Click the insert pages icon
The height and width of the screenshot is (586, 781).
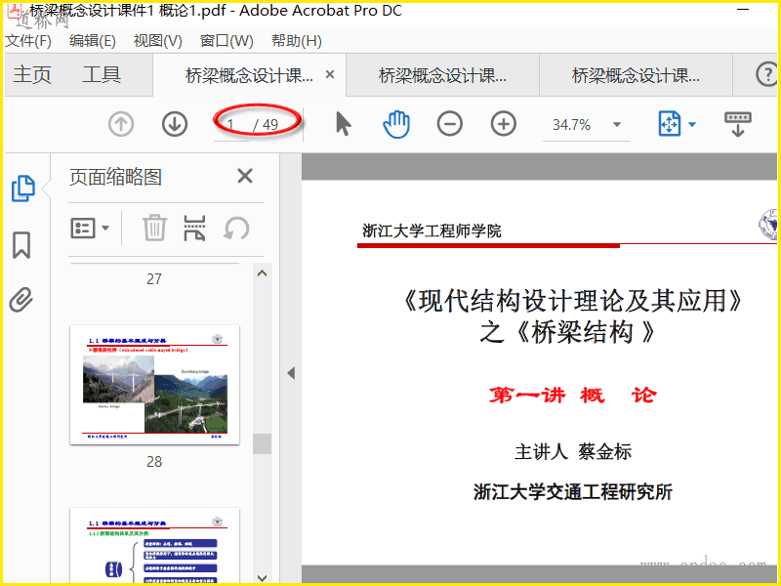(x=194, y=229)
